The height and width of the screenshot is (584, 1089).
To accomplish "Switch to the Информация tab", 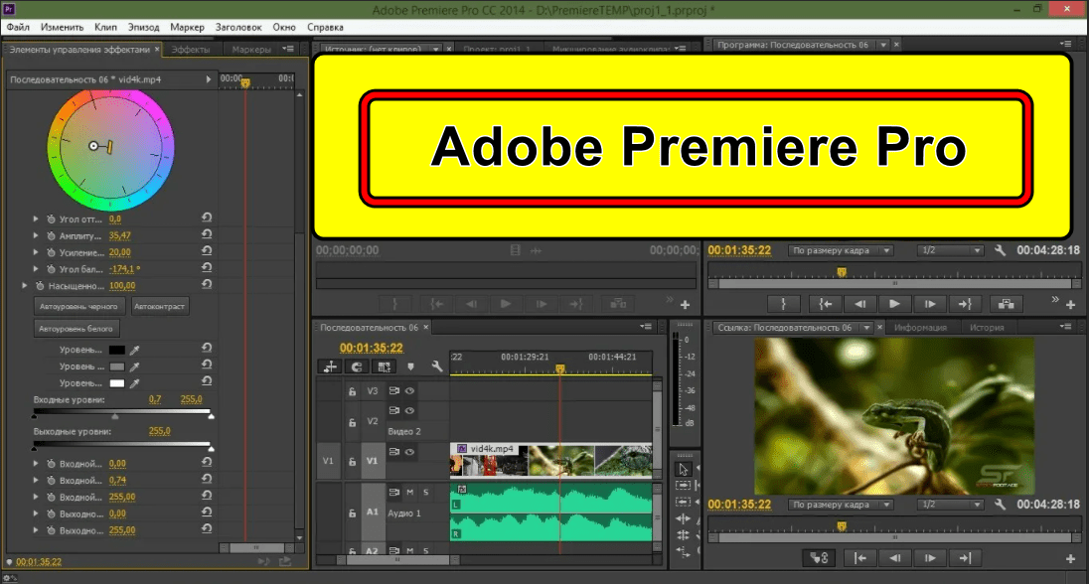I will pos(920,327).
